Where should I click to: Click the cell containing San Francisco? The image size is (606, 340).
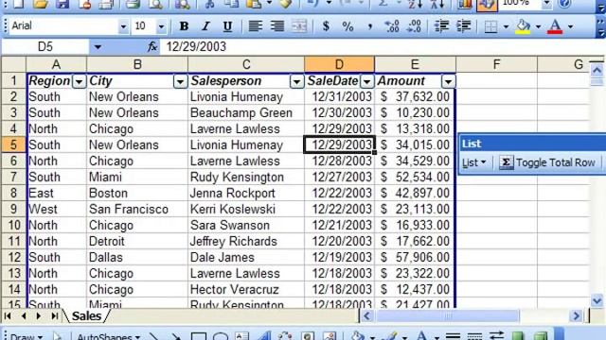point(137,210)
